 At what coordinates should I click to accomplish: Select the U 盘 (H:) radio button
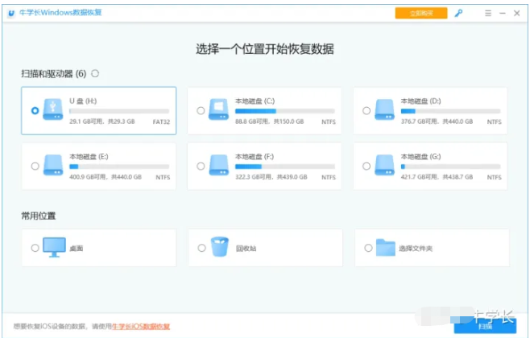coord(35,110)
